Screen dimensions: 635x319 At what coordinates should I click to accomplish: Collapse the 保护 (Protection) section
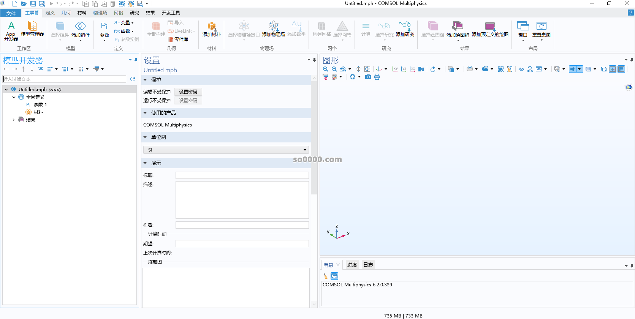145,80
